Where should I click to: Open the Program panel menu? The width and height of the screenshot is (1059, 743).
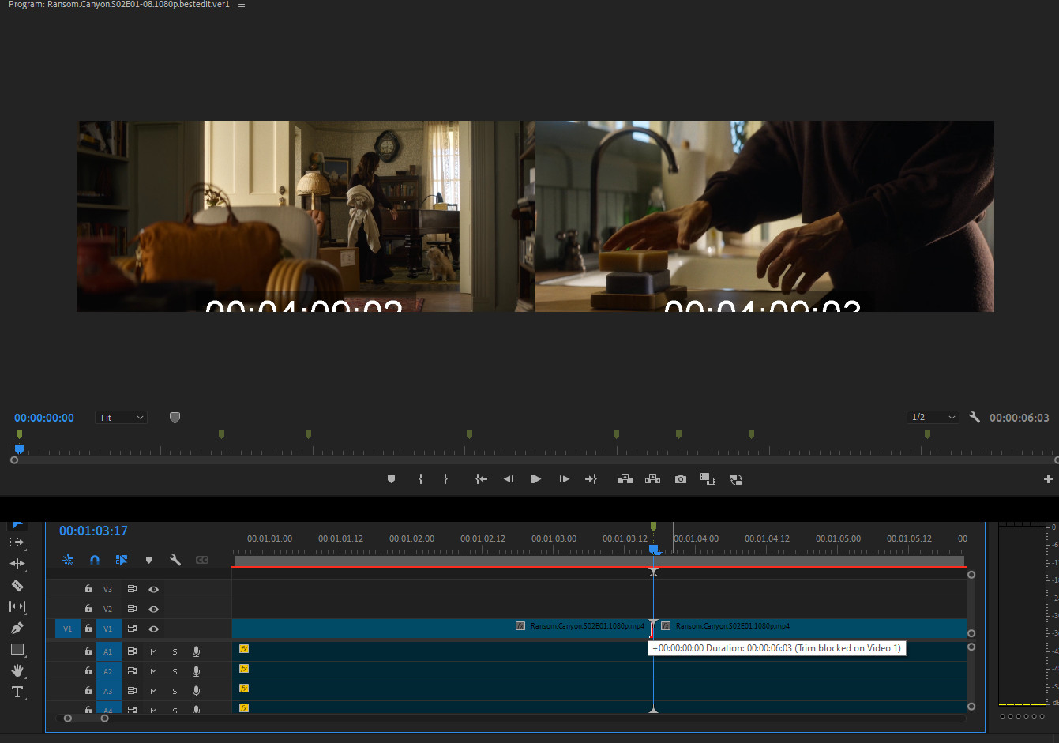242,5
